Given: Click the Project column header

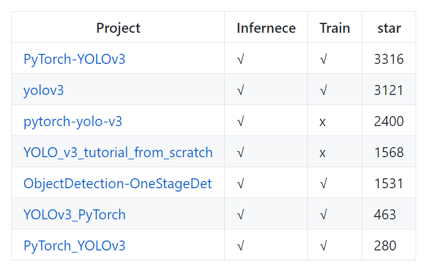Looking at the screenshot, I should point(118,28).
